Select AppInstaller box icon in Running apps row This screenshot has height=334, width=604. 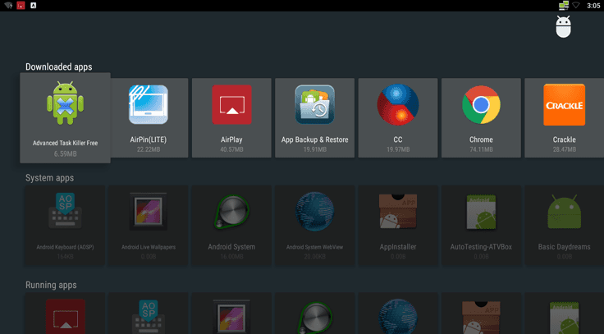[481, 318]
